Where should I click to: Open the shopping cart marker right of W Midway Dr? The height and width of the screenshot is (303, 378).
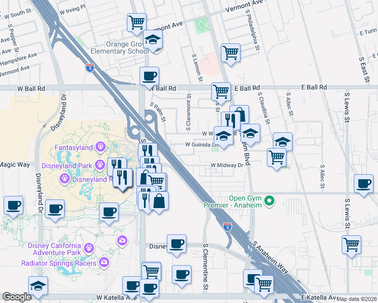pyautogui.click(x=277, y=159)
